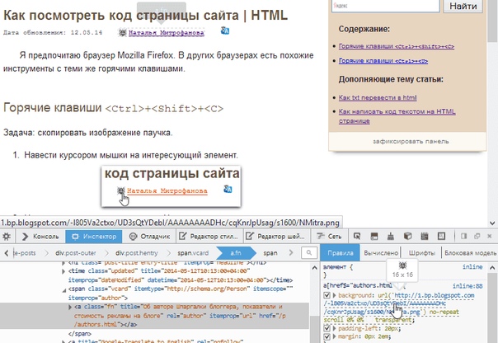Open the 3D view cube icon

pyautogui.click(x=407, y=237)
